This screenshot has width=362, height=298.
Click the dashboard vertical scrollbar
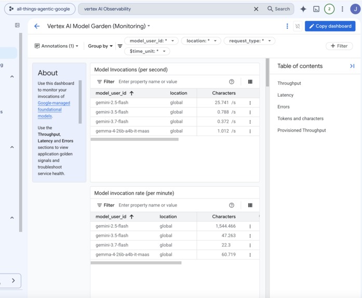[x=267, y=72]
